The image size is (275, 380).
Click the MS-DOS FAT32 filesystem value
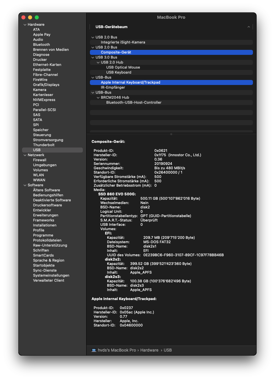point(157,242)
